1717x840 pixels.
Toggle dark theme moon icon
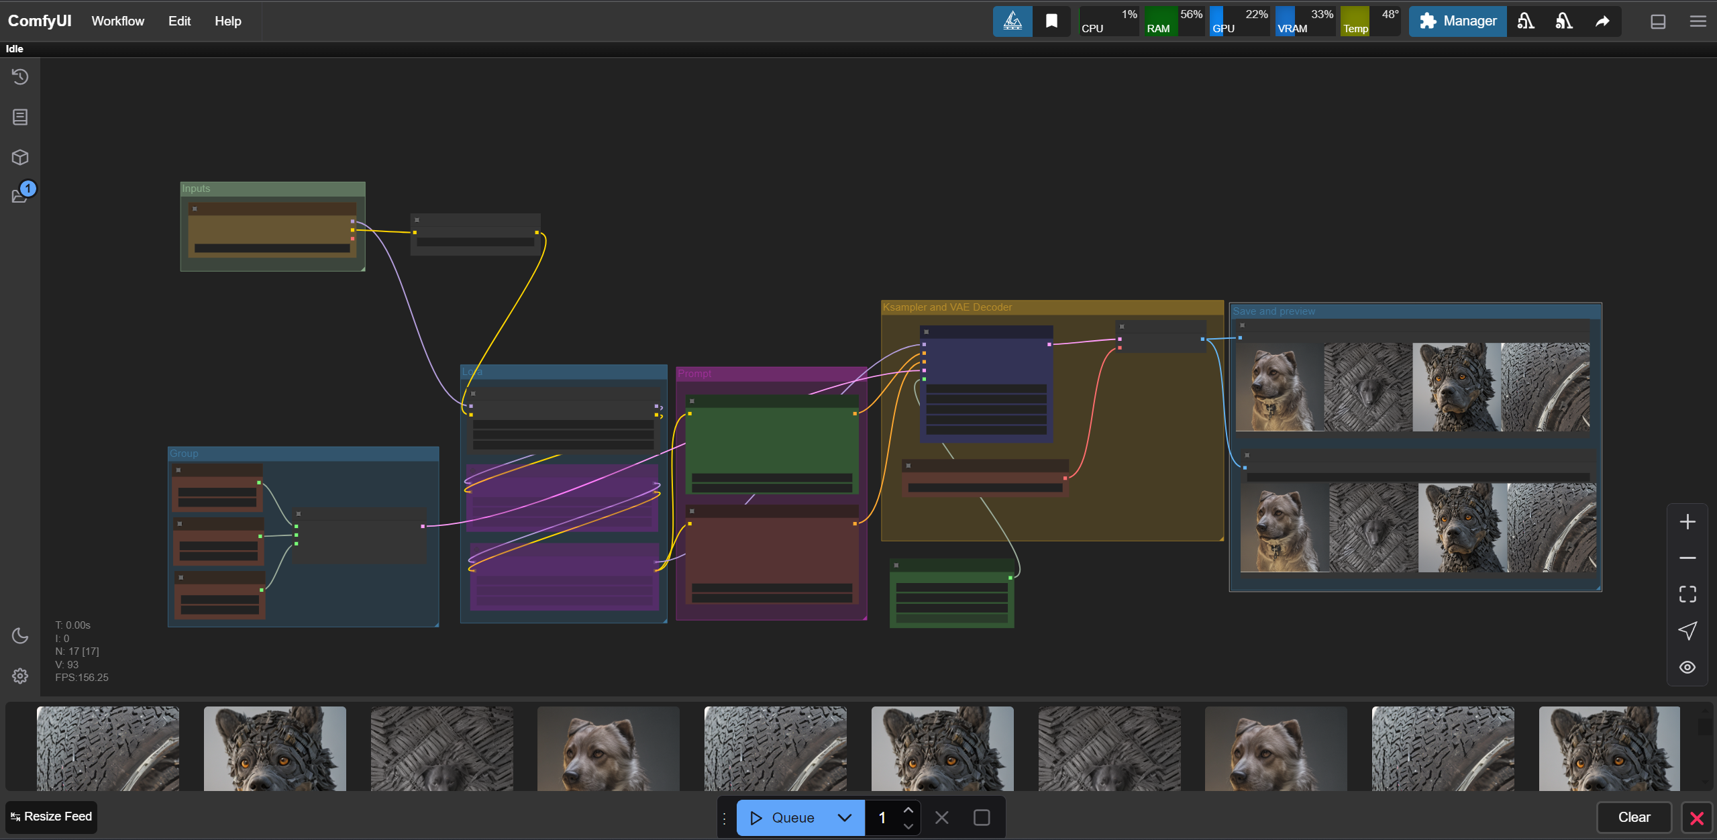(x=20, y=635)
